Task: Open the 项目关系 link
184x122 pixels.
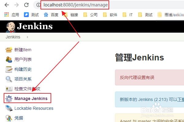Action: point(23,79)
